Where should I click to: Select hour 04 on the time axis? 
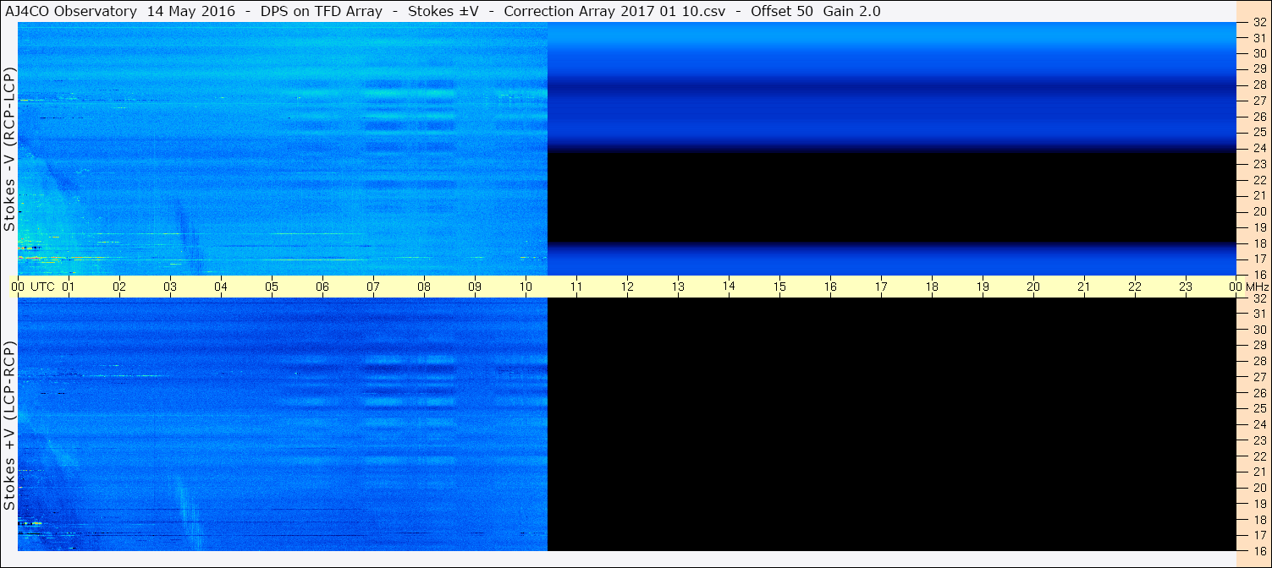click(221, 287)
